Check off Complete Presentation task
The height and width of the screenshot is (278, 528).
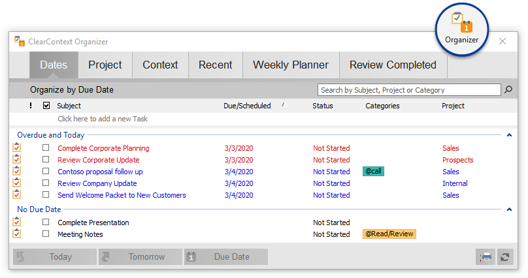46,222
